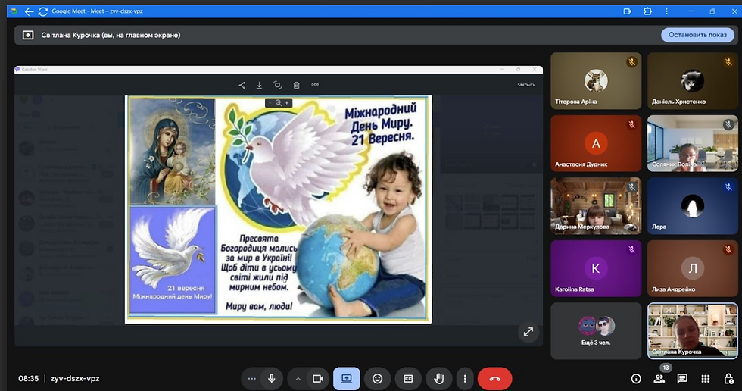Open meeting details info icon
This screenshot has height=391, width=742.
click(x=636, y=379)
